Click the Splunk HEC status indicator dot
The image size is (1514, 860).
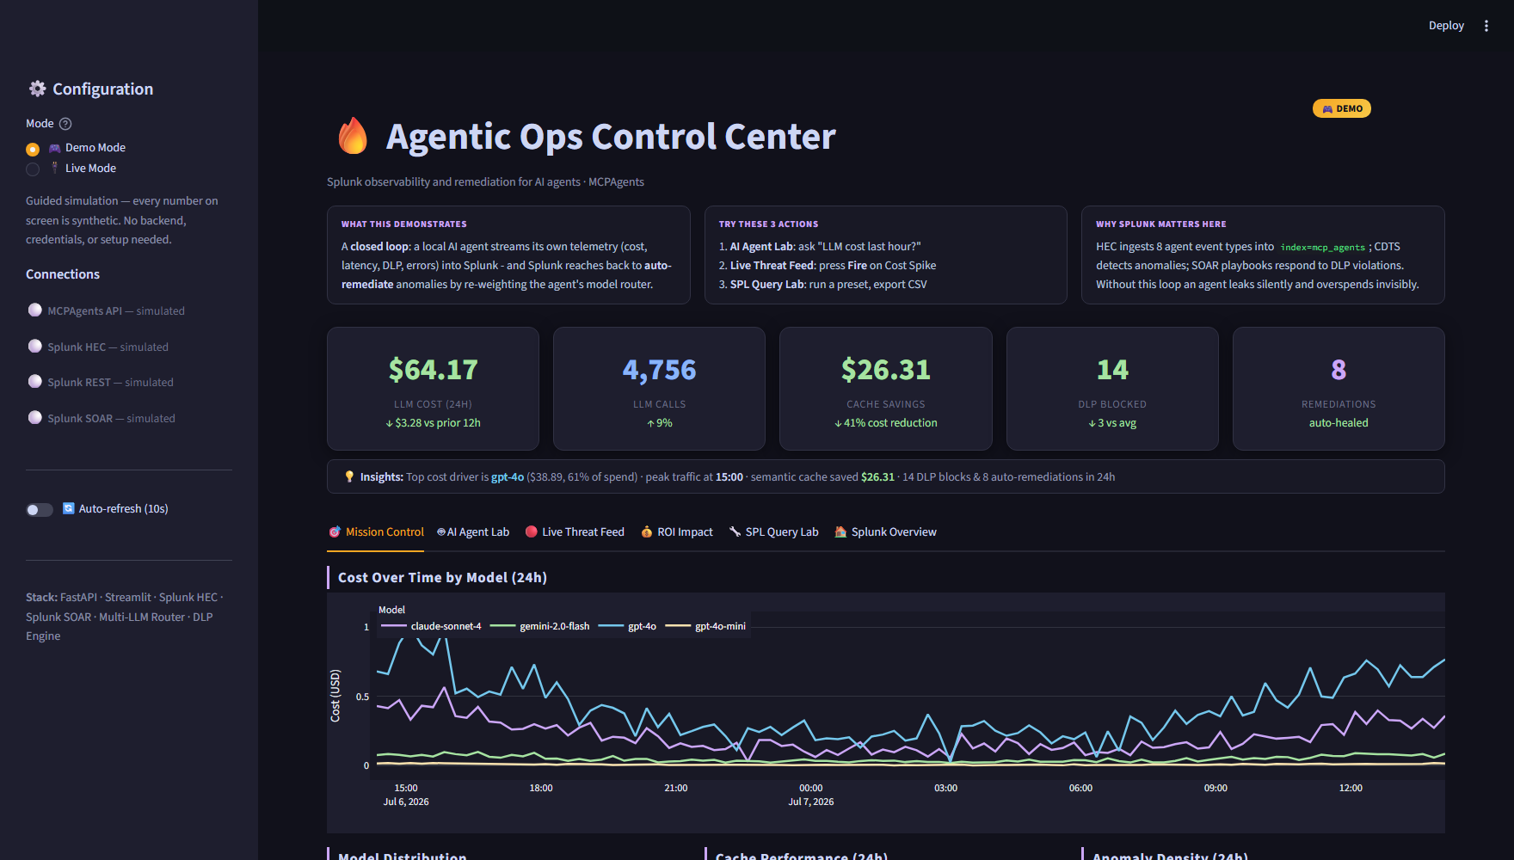[x=35, y=346]
